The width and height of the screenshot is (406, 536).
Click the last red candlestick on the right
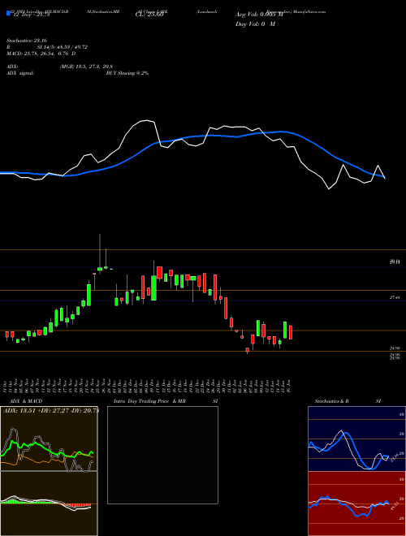pos(291,332)
